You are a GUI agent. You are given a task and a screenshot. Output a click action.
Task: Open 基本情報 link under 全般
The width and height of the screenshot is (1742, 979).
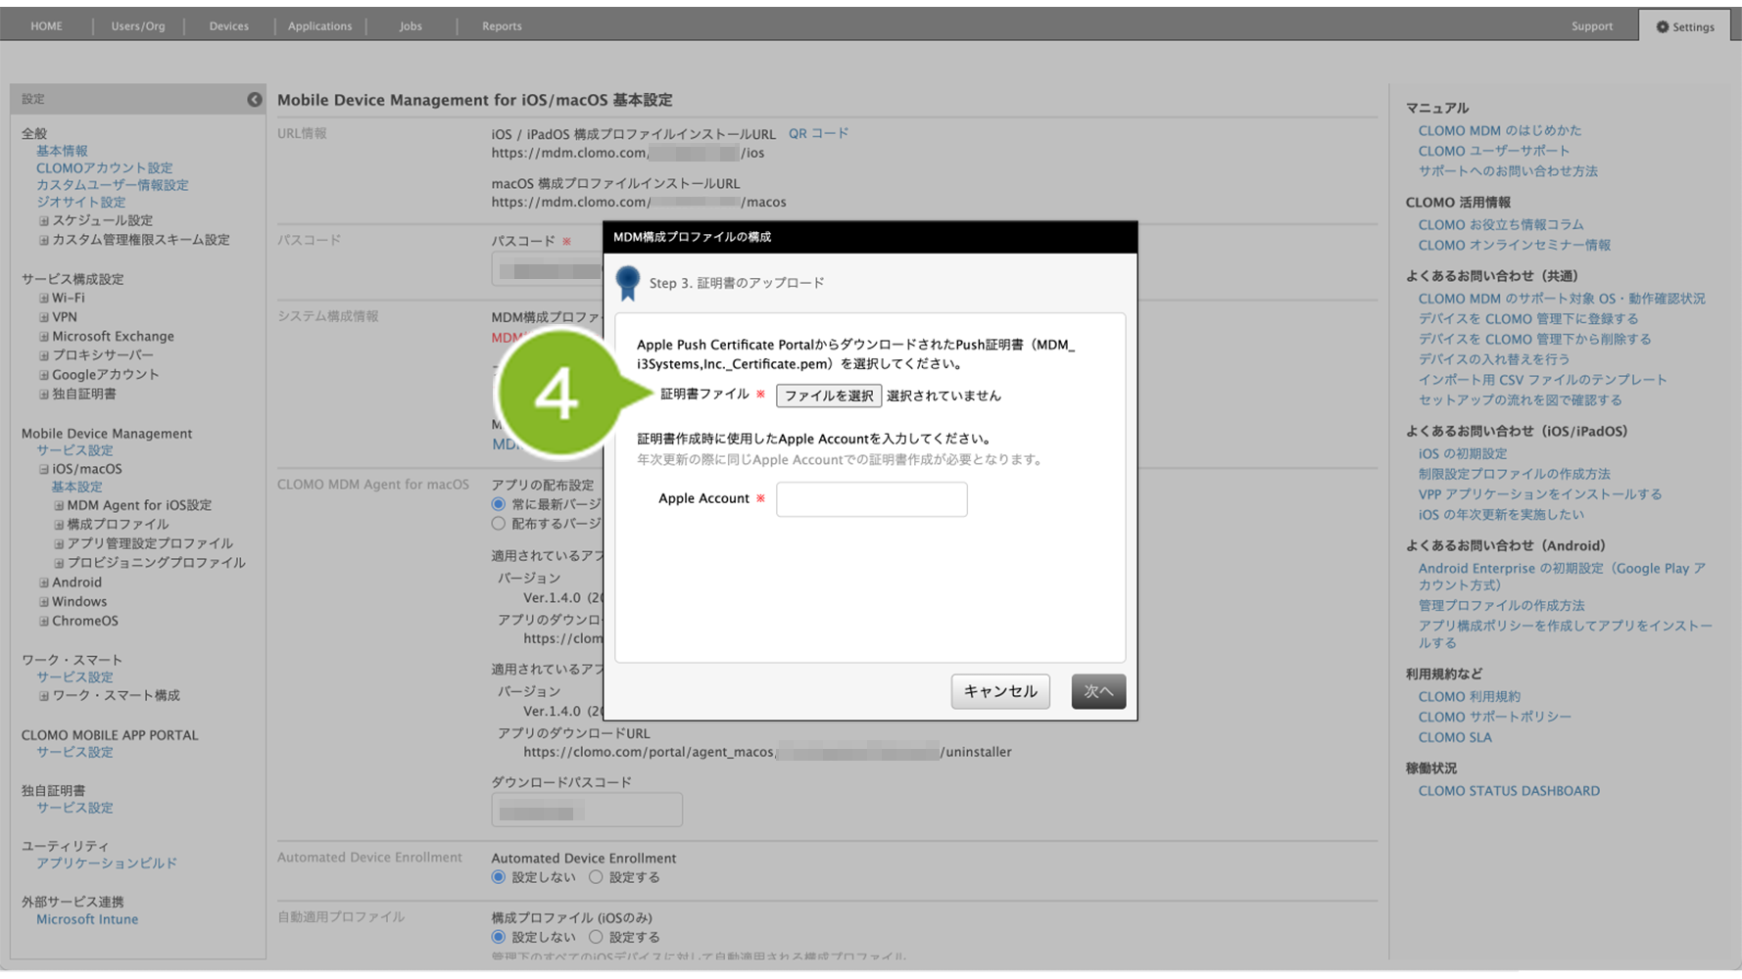pyautogui.click(x=62, y=151)
